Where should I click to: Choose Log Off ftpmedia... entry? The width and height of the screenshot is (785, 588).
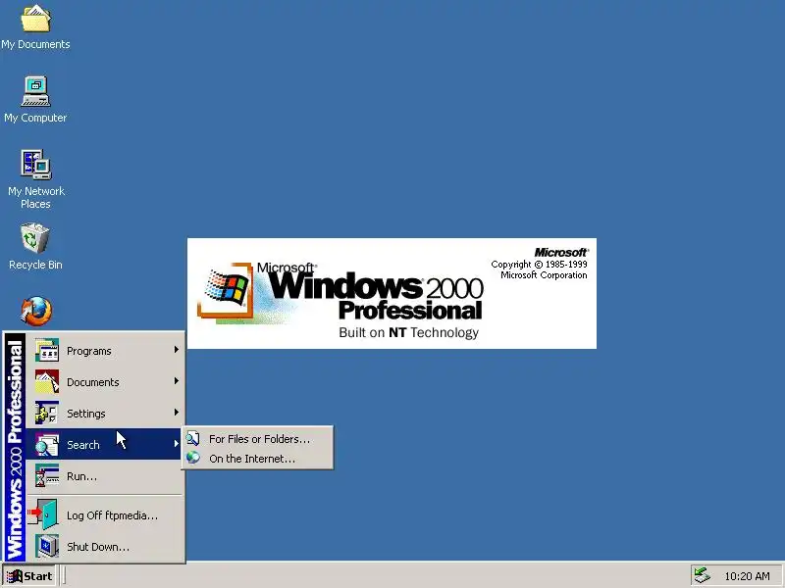tap(105, 515)
